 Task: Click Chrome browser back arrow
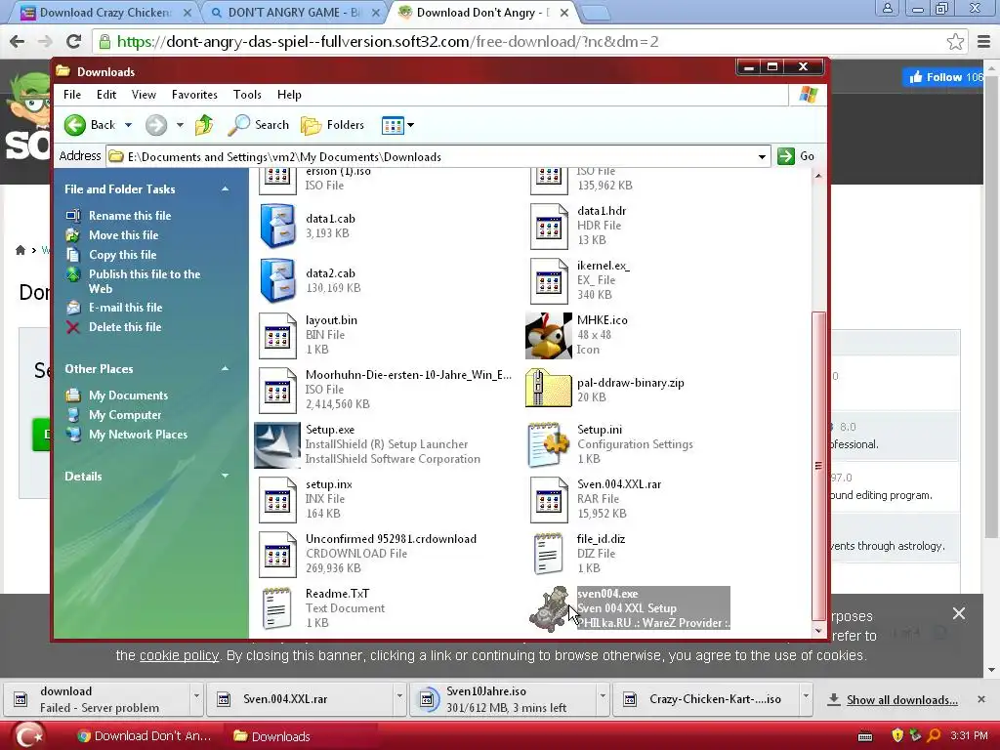(18, 41)
